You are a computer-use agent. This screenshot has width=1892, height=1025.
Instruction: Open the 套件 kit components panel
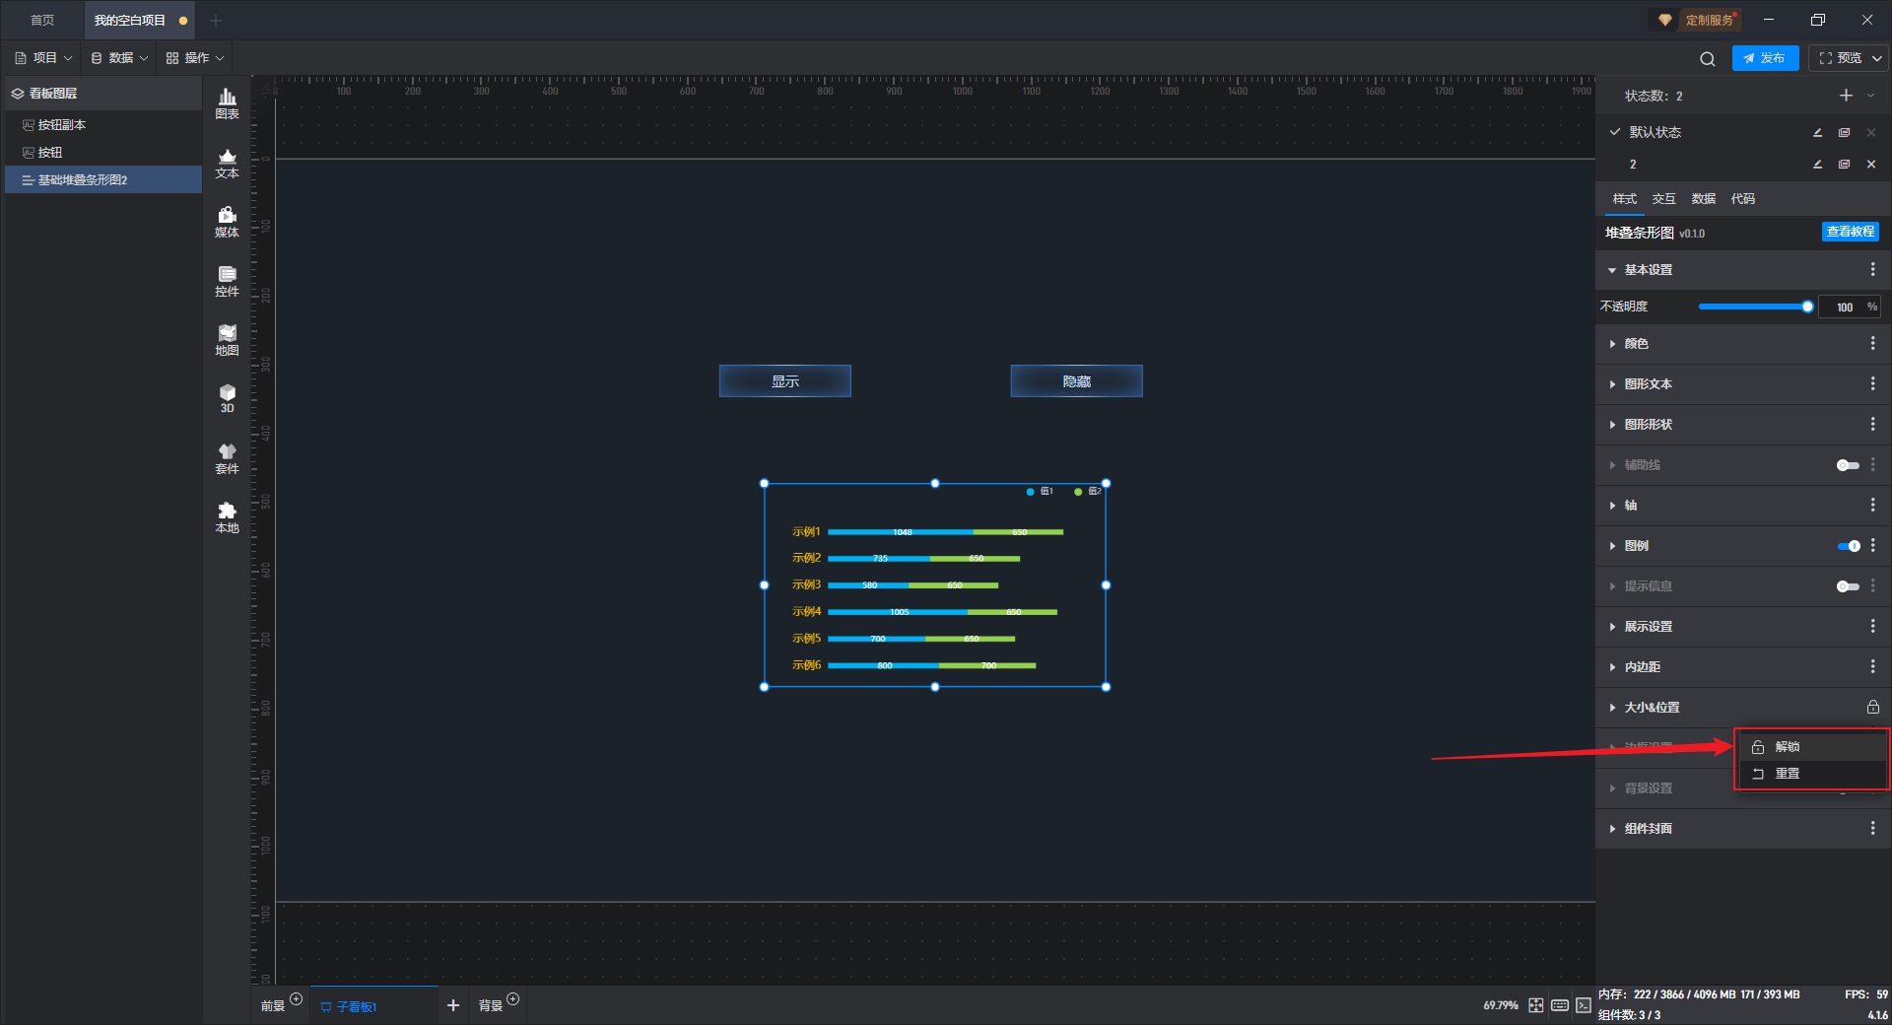[x=227, y=458]
